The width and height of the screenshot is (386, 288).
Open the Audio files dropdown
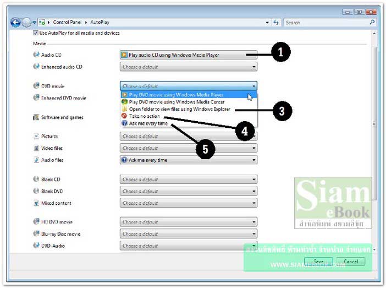click(189, 160)
